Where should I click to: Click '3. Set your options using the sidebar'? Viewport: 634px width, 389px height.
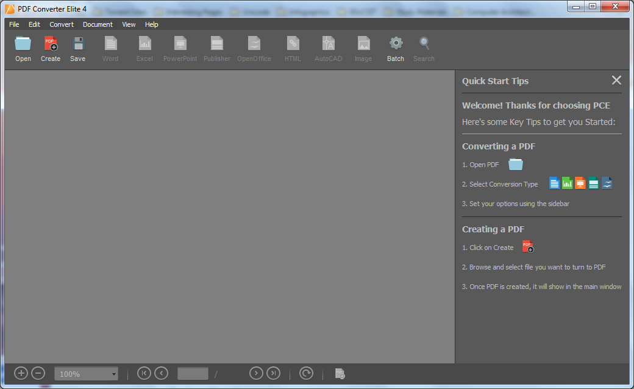pos(516,204)
